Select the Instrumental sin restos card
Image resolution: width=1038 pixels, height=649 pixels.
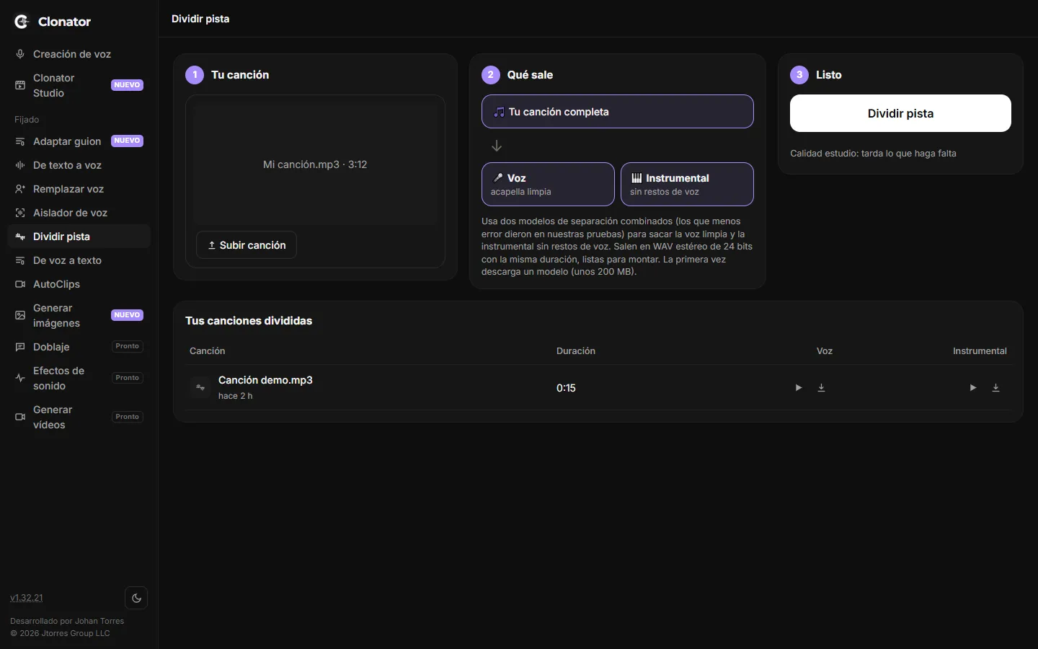pos(687,184)
